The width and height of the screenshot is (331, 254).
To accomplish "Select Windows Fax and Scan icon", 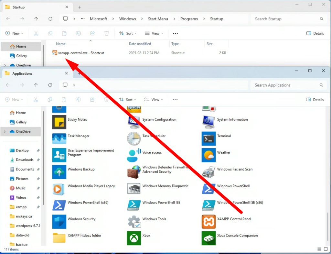I will (x=208, y=172).
